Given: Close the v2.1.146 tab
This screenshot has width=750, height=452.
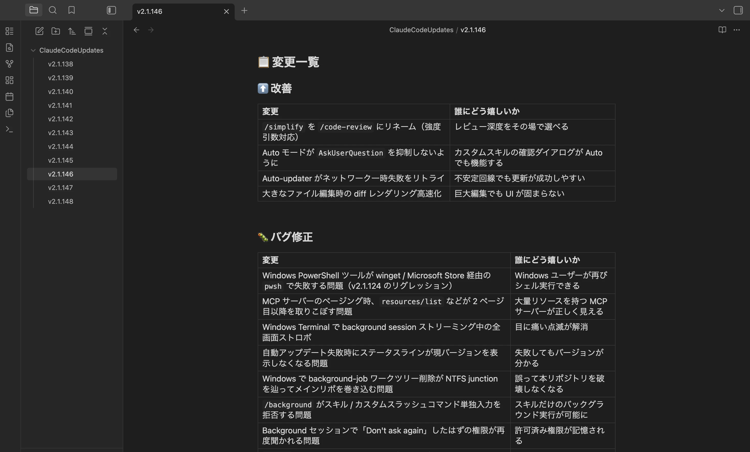Looking at the screenshot, I should pyautogui.click(x=226, y=11).
